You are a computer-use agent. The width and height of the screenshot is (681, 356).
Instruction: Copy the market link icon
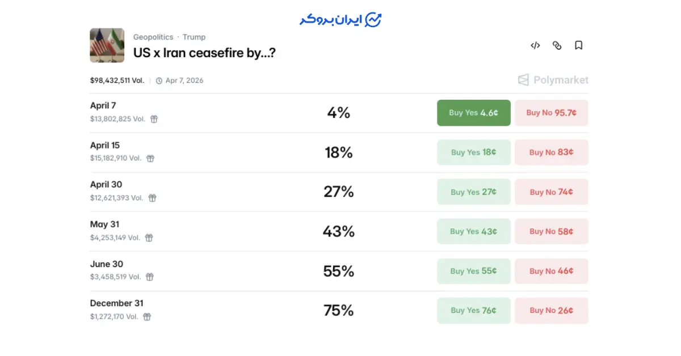[557, 45]
